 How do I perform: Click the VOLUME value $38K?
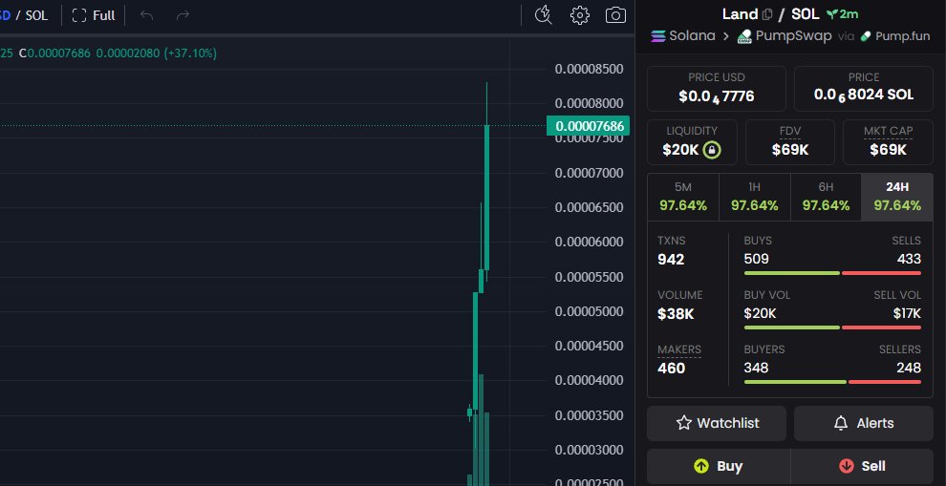coord(676,314)
